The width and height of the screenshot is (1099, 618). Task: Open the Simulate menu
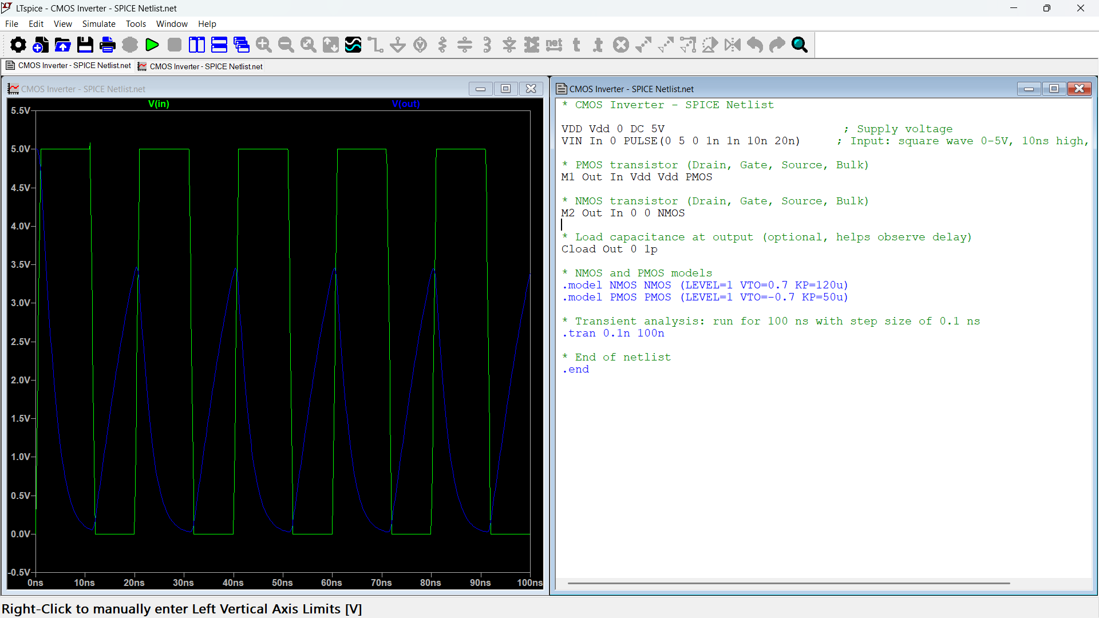98,24
